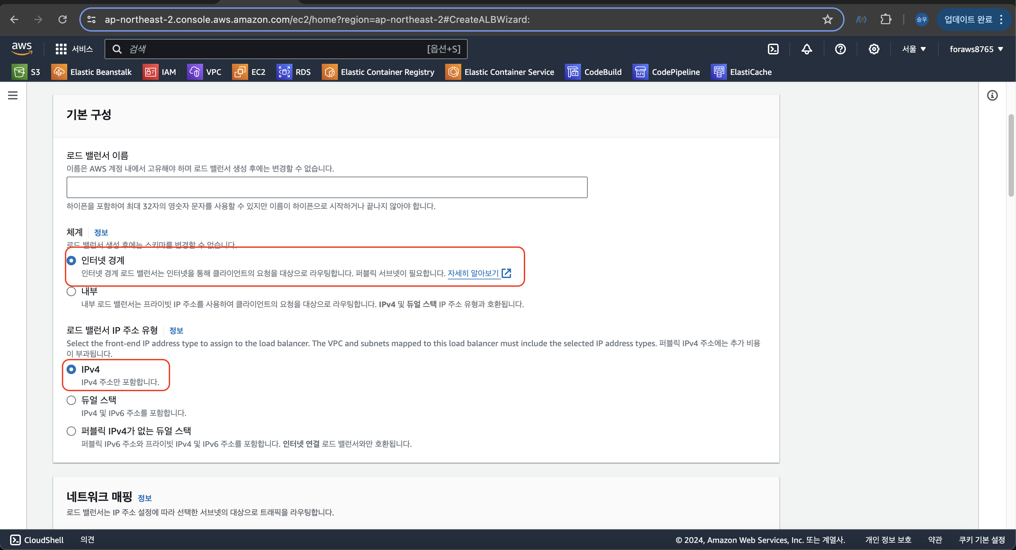Image resolution: width=1016 pixels, height=550 pixels.
Task: Open the EC2 shortcut in favorites bar
Action: [249, 72]
